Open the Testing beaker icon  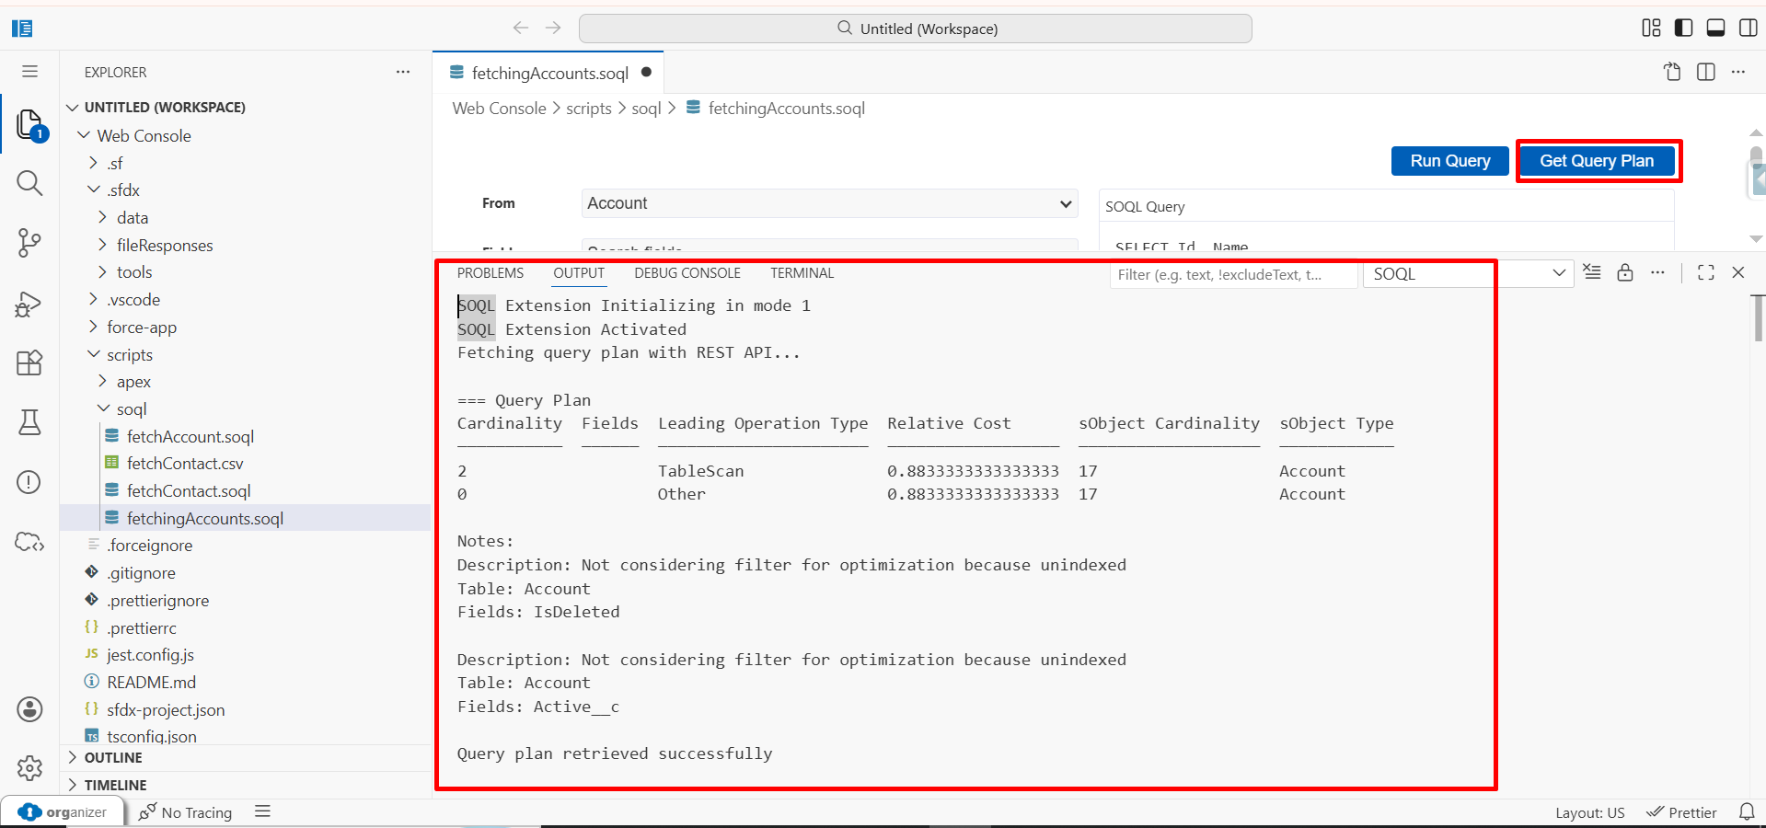(x=29, y=422)
